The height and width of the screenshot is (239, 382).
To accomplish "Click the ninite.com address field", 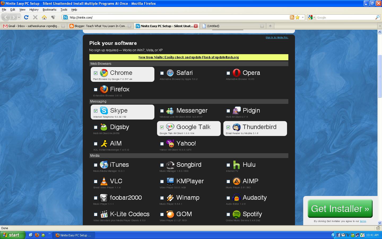I will (179, 18).
